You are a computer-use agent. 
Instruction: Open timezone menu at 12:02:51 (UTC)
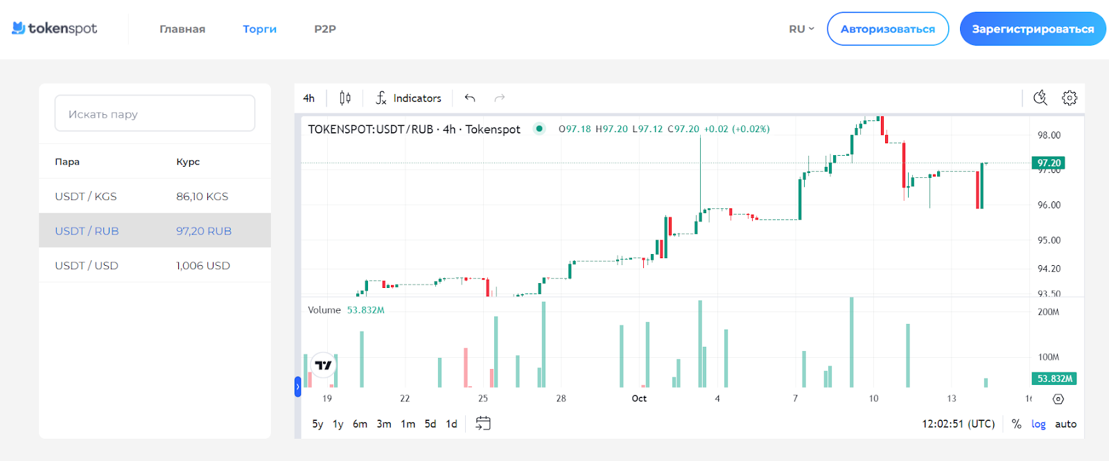click(x=958, y=424)
